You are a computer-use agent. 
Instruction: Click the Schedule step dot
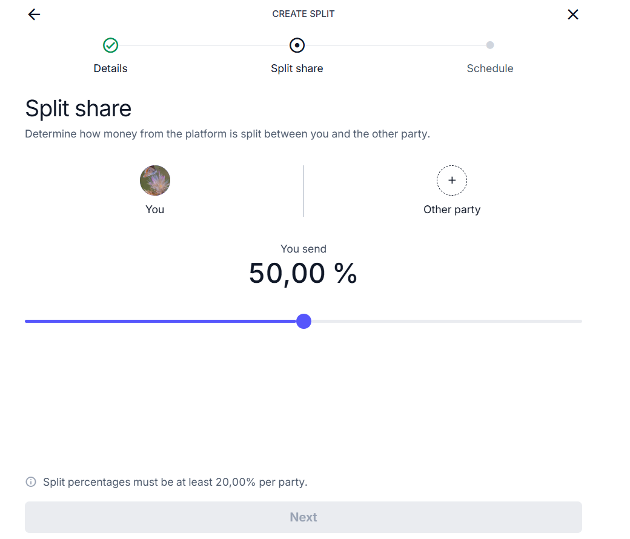(490, 45)
